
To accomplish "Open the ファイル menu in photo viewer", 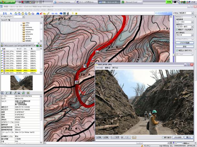I will [x=99, y=68].
